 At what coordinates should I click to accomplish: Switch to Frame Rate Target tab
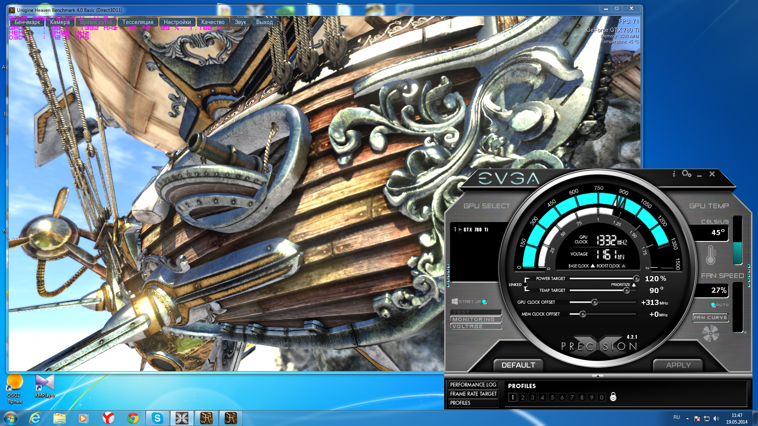tap(473, 394)
